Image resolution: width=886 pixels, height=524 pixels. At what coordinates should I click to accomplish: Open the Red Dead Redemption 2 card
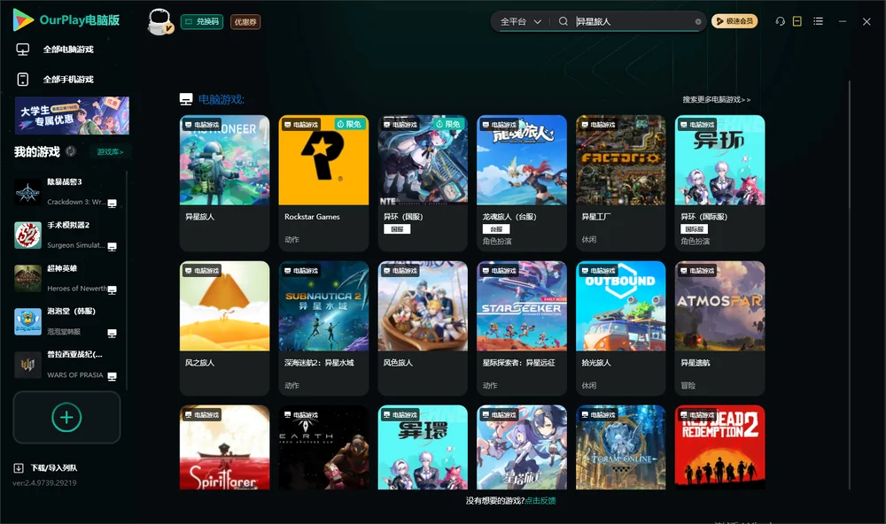coord(719,447)
